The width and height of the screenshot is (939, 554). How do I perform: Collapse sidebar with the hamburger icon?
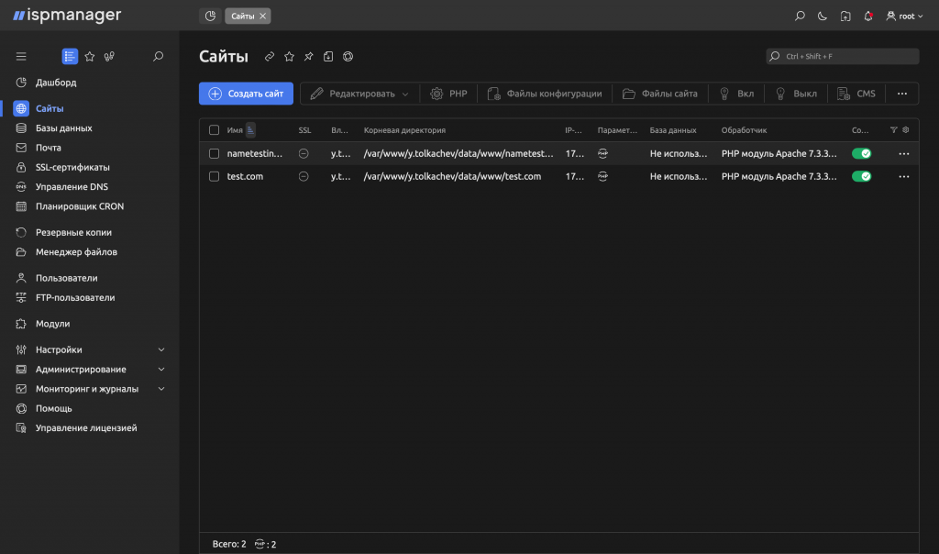(x=21, y=56)
